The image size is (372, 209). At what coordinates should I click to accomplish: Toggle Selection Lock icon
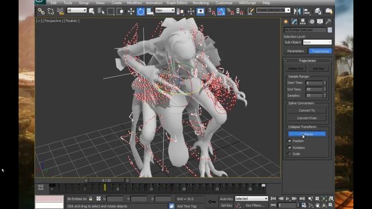click(x=91, y=199)
